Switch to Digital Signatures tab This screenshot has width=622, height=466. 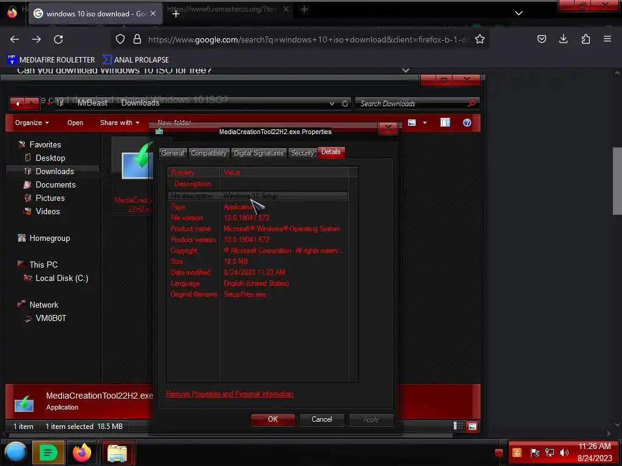coord(259,153)
